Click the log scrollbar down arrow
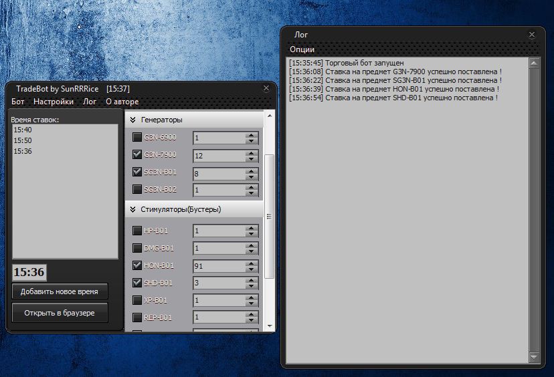The width and height of the screenshot is (554, 377). pyautogui.click(x=534, y=358)
